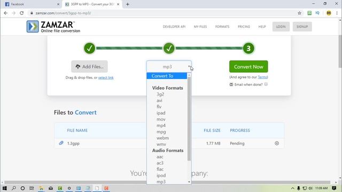Close the 3GPP to MP3 tab

[x=118, y=4]
